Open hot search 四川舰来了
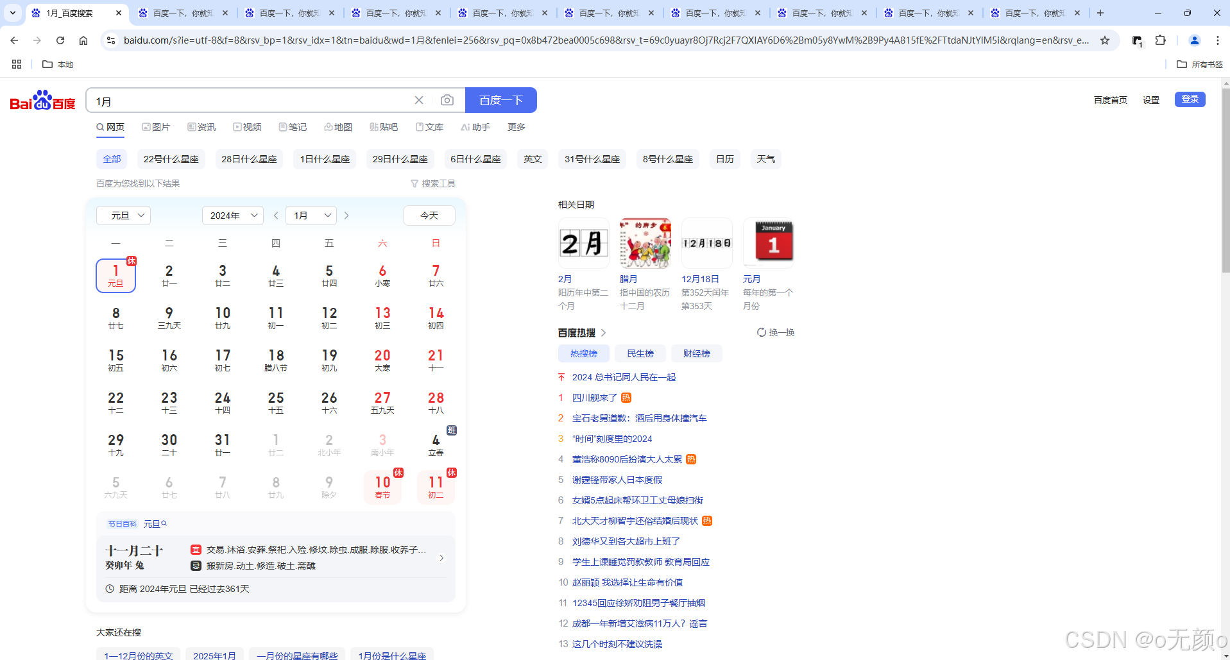1230x660 pixels. coord(595,398)
